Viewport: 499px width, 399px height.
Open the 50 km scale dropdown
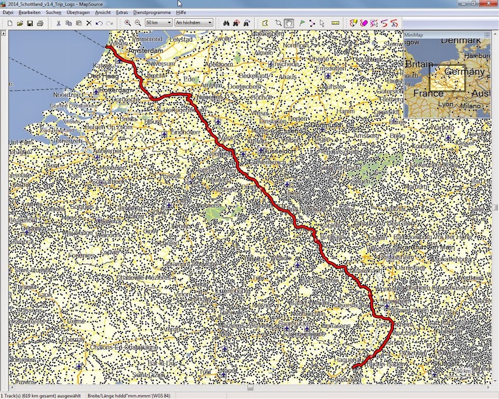(x=159, y=23)
